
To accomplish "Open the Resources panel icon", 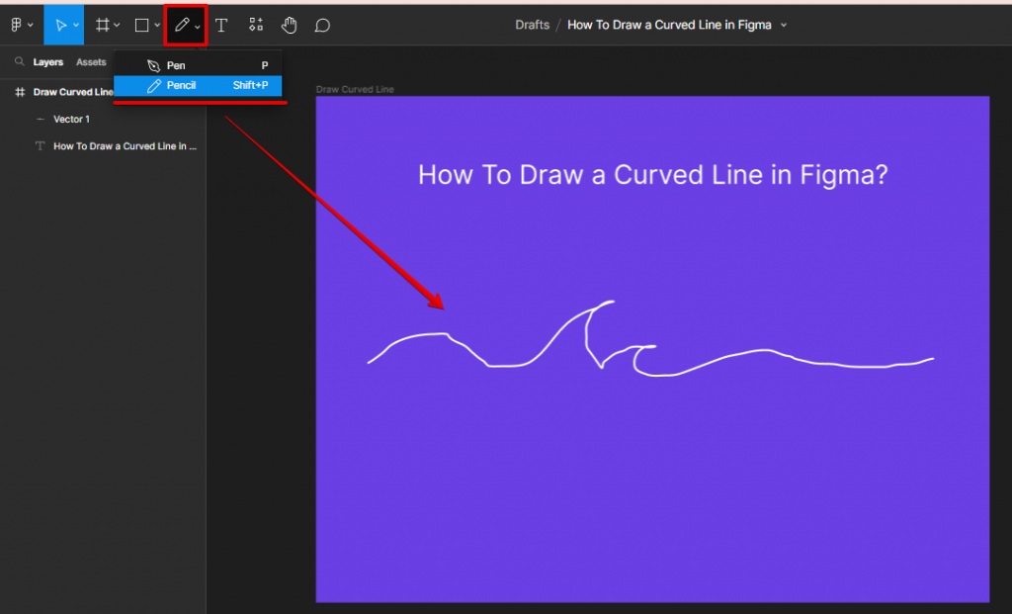I will click(x=256, y=24).
